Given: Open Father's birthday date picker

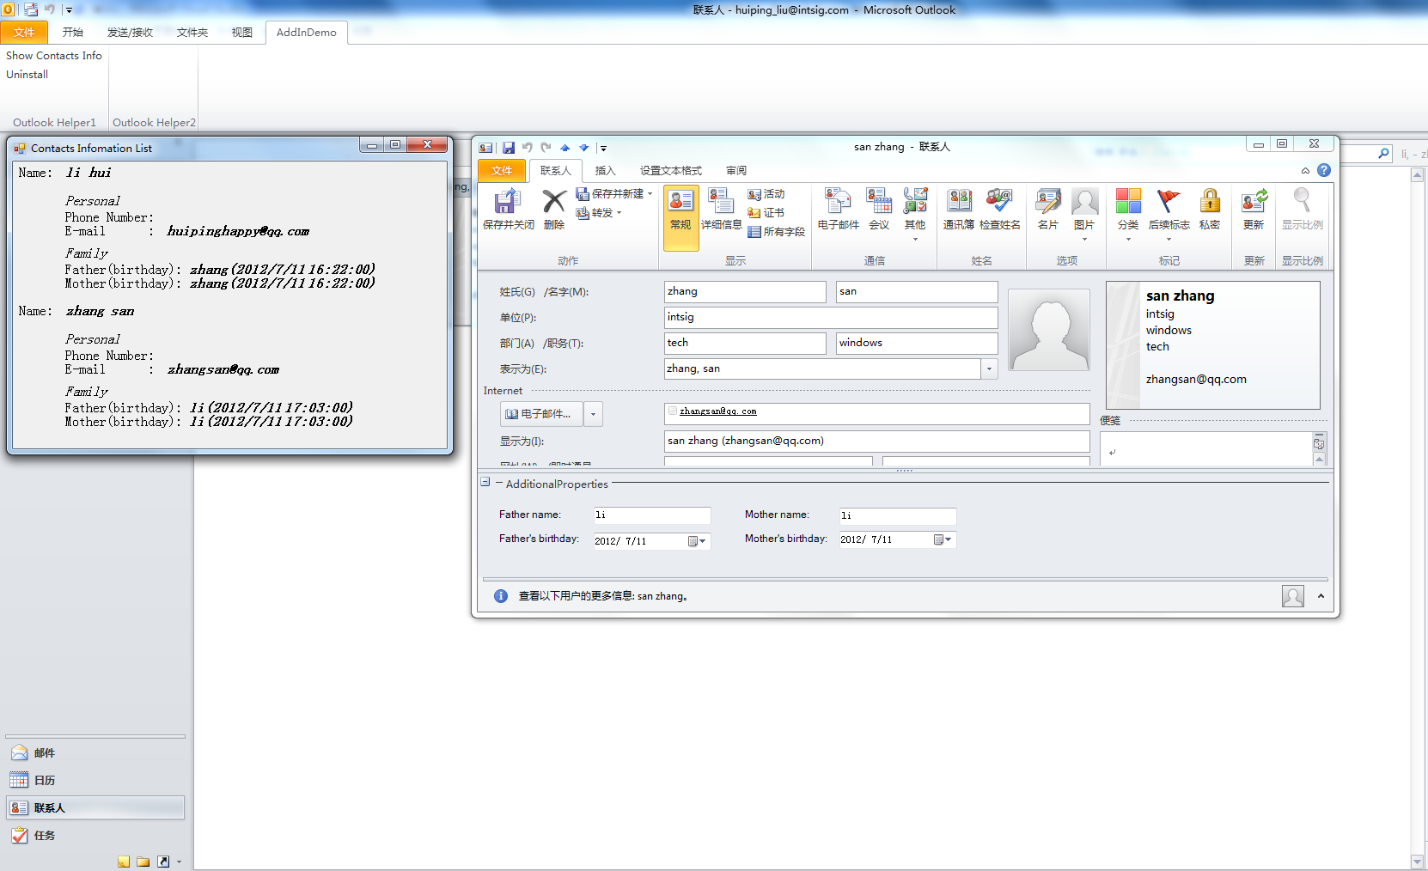Looking at the screenshot, I should (697, 540).
